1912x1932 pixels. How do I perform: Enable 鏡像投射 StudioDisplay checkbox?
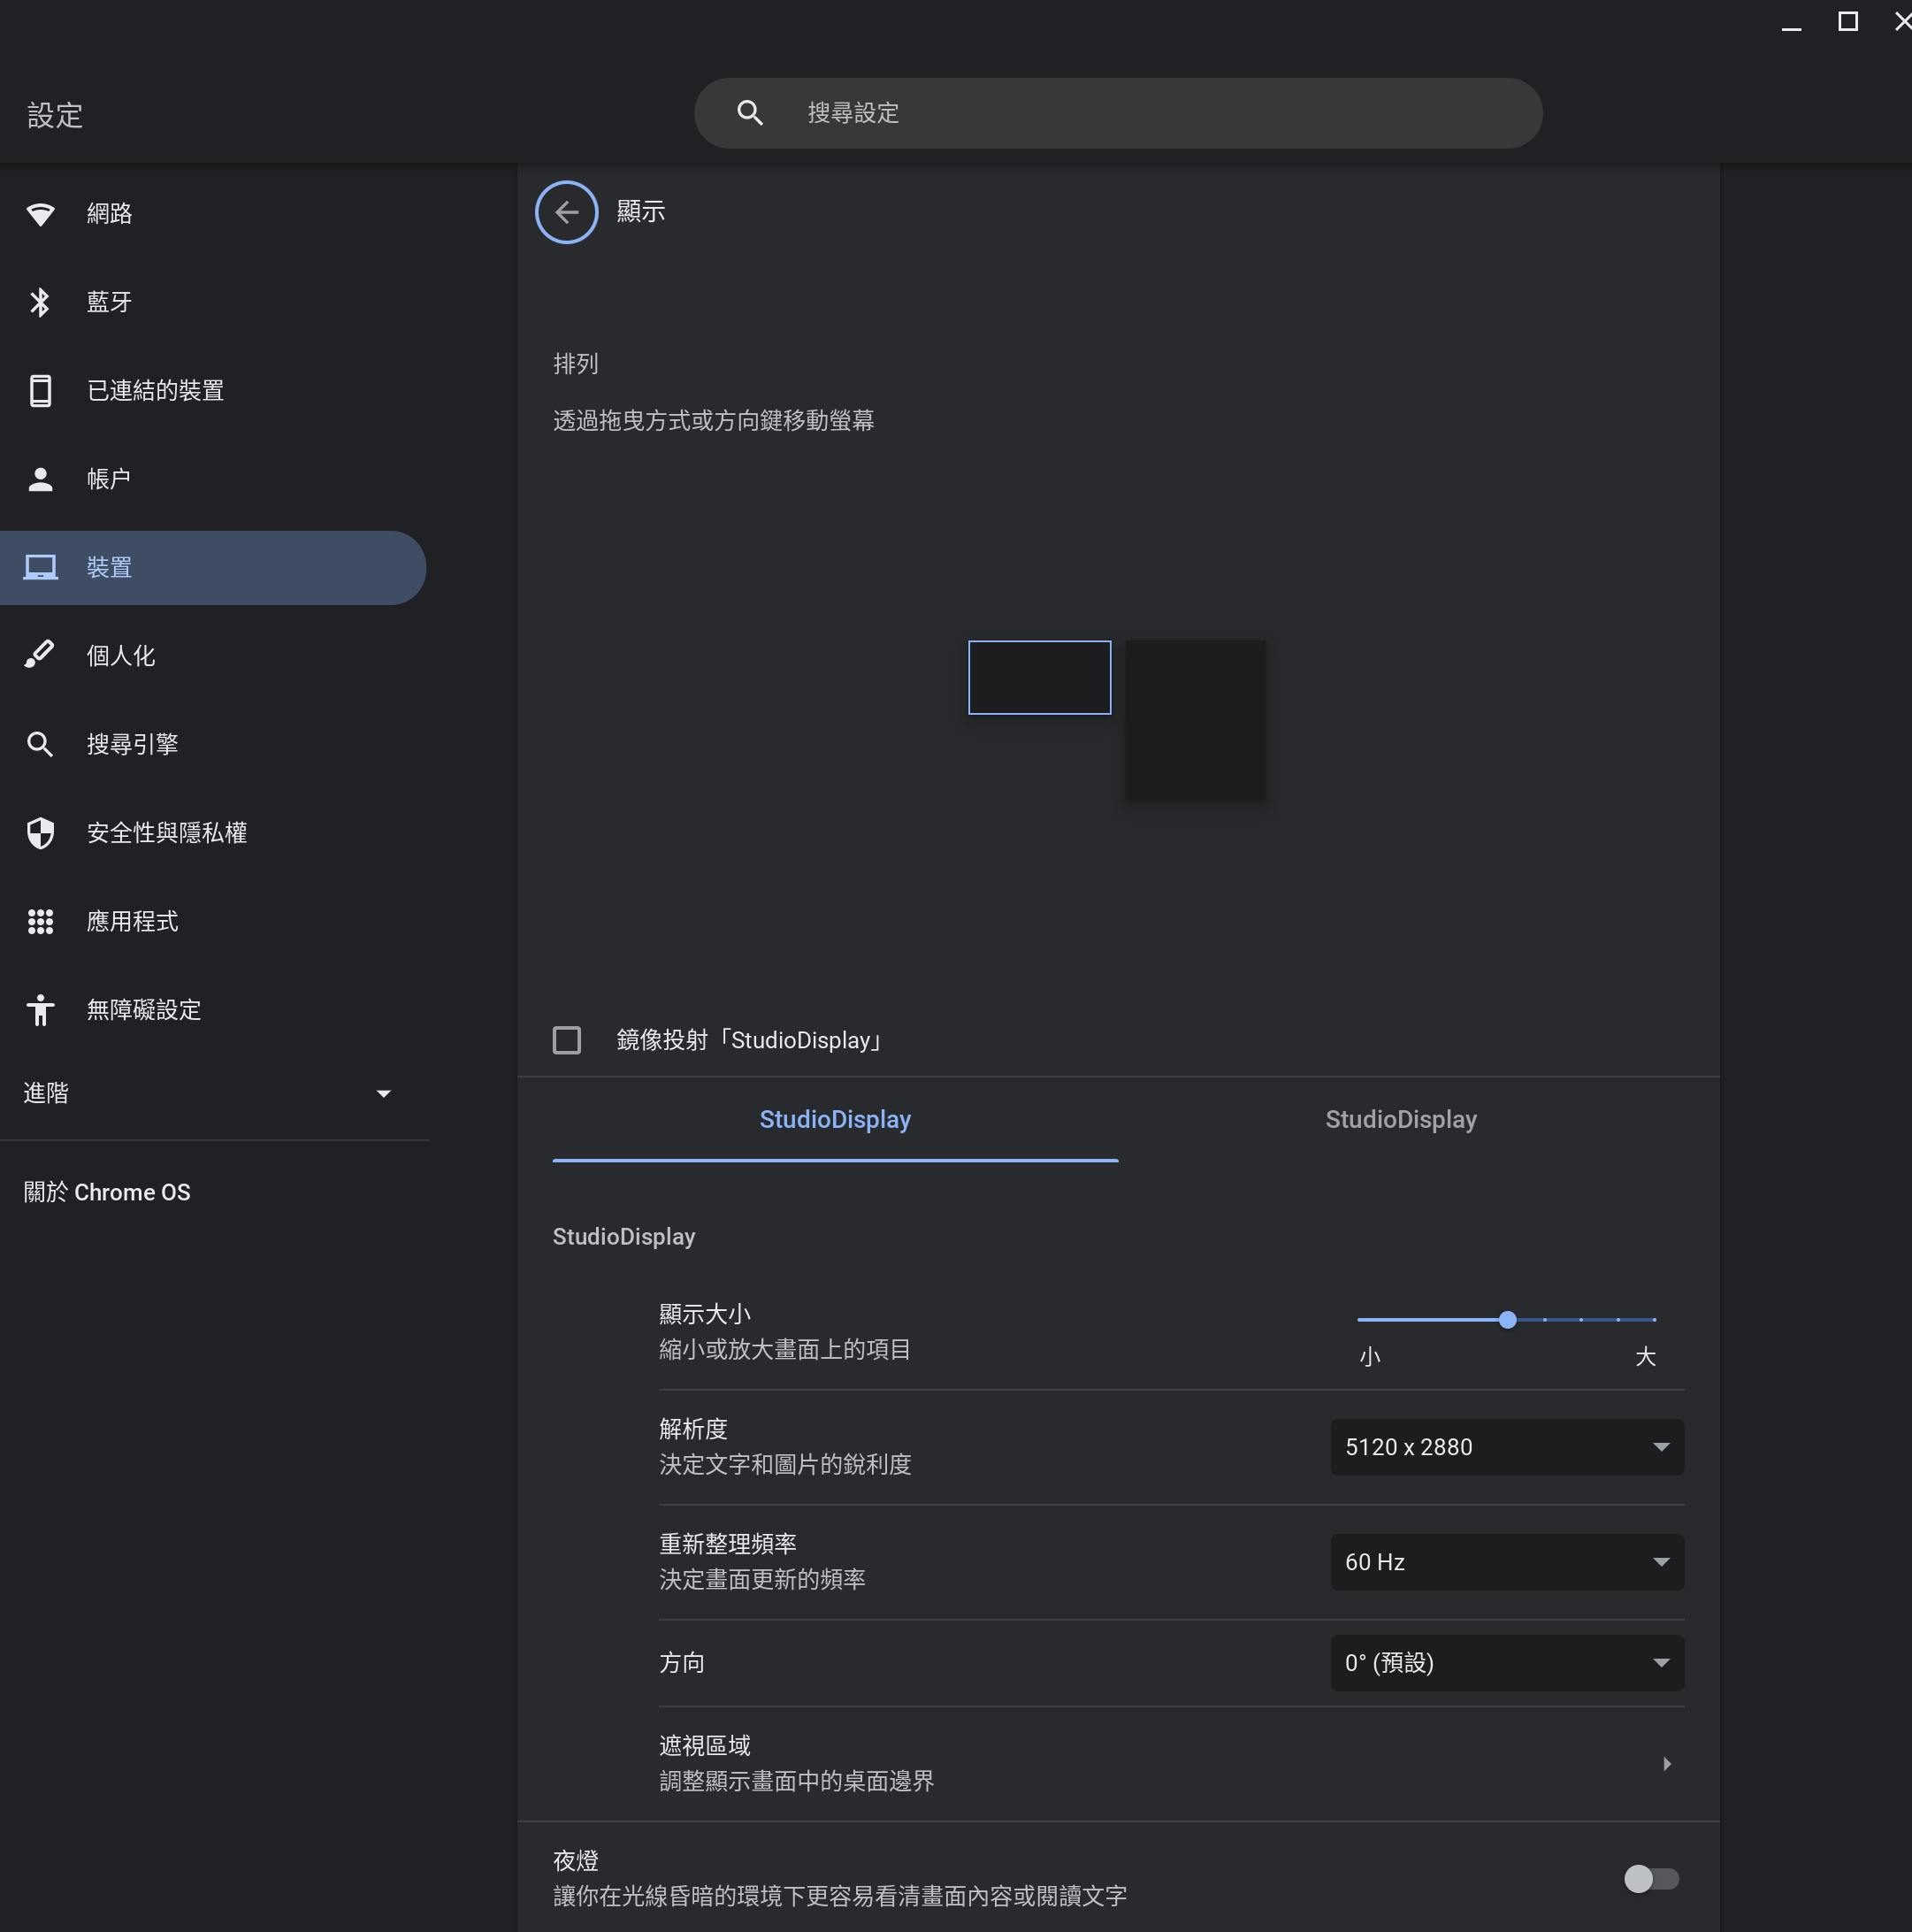tap(567, 1040)
